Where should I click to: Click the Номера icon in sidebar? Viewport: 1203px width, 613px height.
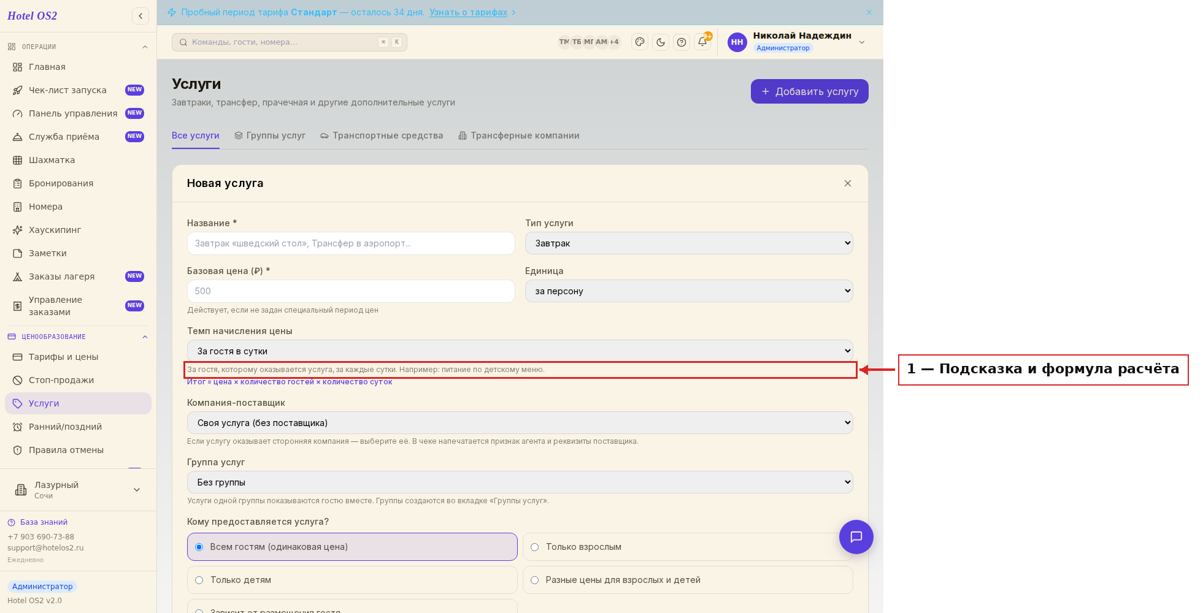(x=18, y=207)
